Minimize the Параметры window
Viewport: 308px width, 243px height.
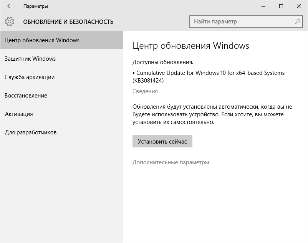263,6
